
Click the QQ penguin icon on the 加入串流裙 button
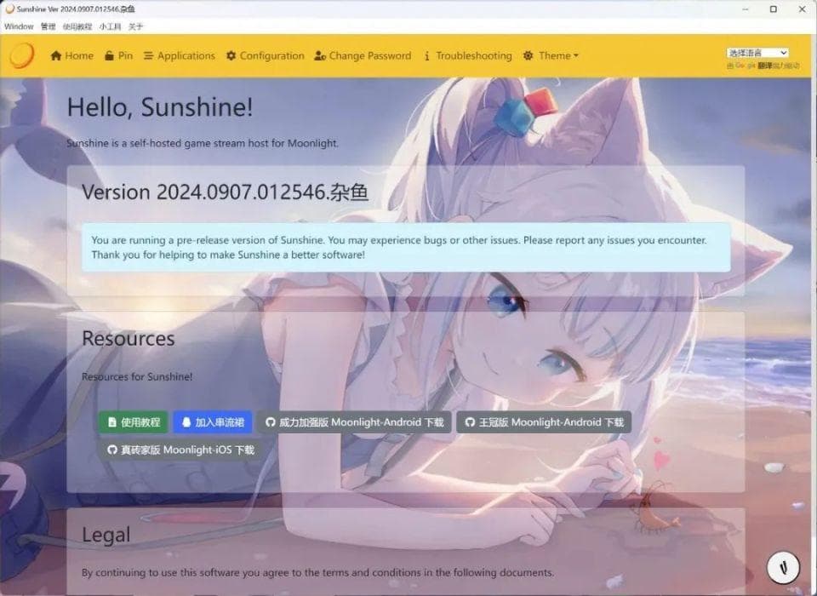pos(186,422)
